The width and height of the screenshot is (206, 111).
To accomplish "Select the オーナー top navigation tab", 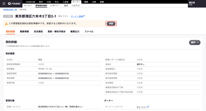I will coord(76,2).
